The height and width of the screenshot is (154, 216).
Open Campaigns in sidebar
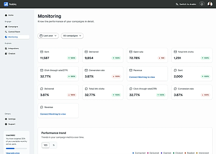tap(16, 27)
